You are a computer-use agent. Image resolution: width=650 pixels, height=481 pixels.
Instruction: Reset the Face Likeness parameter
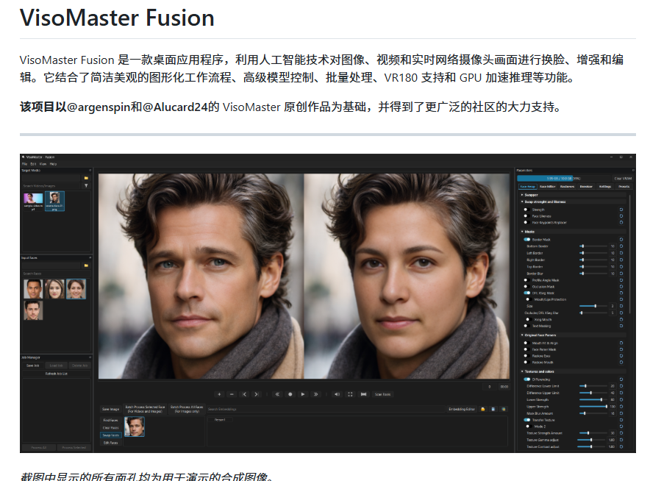[621, 216]
